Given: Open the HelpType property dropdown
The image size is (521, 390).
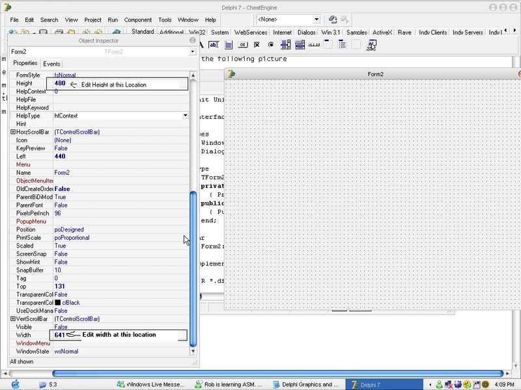Looking at the screenshot, I should [186, 116].
